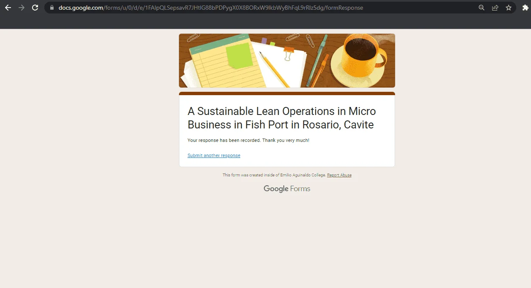The width and height of the screenshot is (531, 288).
Task: Select the 'created inside of Emilio Aguinaldo College' text
Action: [274, 175]
